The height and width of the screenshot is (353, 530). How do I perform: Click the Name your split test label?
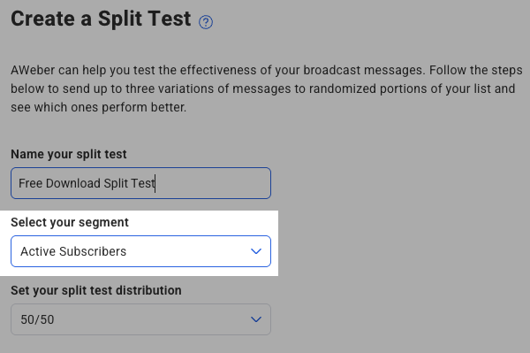tap(69, 154)
